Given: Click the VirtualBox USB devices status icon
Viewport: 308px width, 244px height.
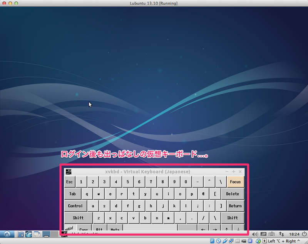Looking at the screenshot, I should [225, 241].
